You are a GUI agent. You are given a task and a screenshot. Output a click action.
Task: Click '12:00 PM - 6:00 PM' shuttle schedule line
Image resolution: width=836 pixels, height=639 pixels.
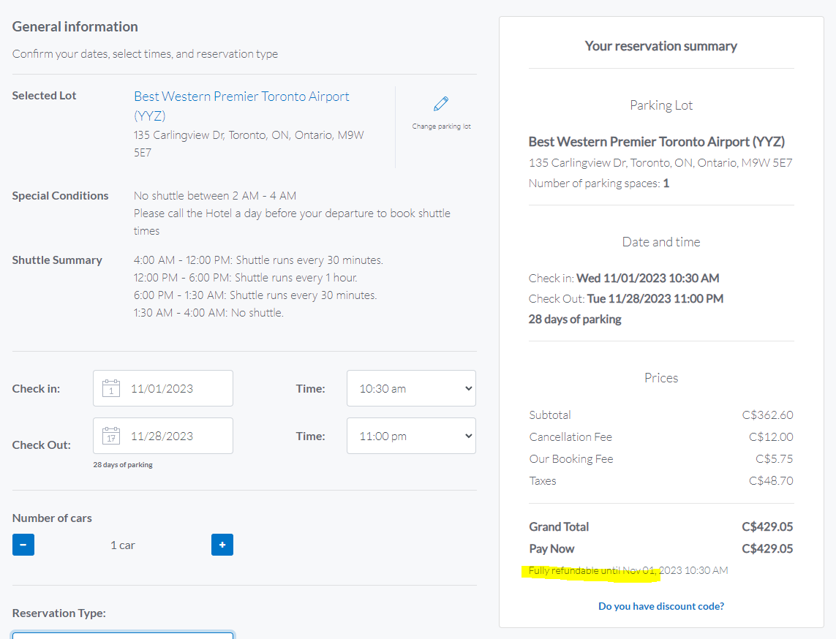click(245, 278)
